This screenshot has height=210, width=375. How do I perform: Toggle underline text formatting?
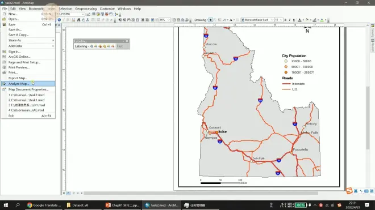tap(294, 20)
